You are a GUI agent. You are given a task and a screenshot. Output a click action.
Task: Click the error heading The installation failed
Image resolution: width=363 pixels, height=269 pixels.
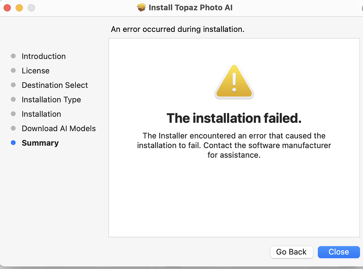(234, 118)
